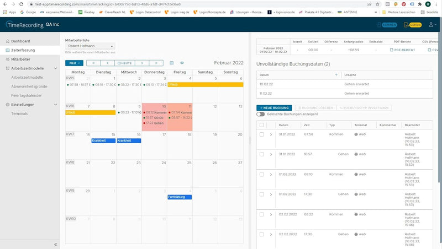442x249 pixels.
Task: Open the Mitarbeiterliste dropdown showing Robert Hofmann
Action: [x=90, y=47]
